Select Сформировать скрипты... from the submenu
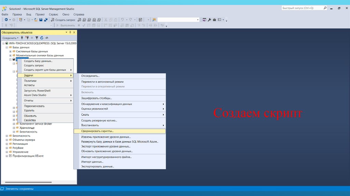This screenshot has width=350, height=196. (97, 131)
